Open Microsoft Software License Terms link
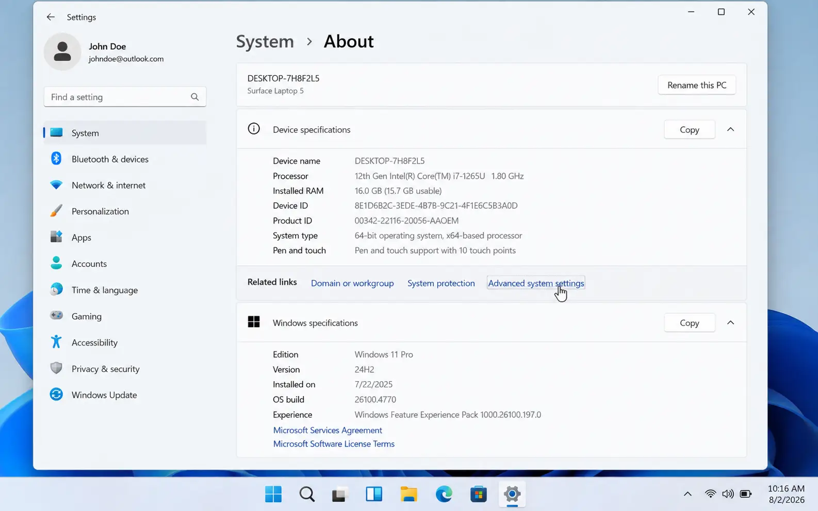This screenshot has width=818, height=511. click(334, 444)
